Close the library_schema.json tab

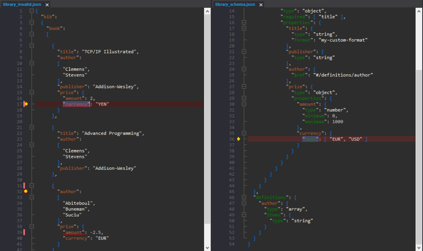[261, 5]
